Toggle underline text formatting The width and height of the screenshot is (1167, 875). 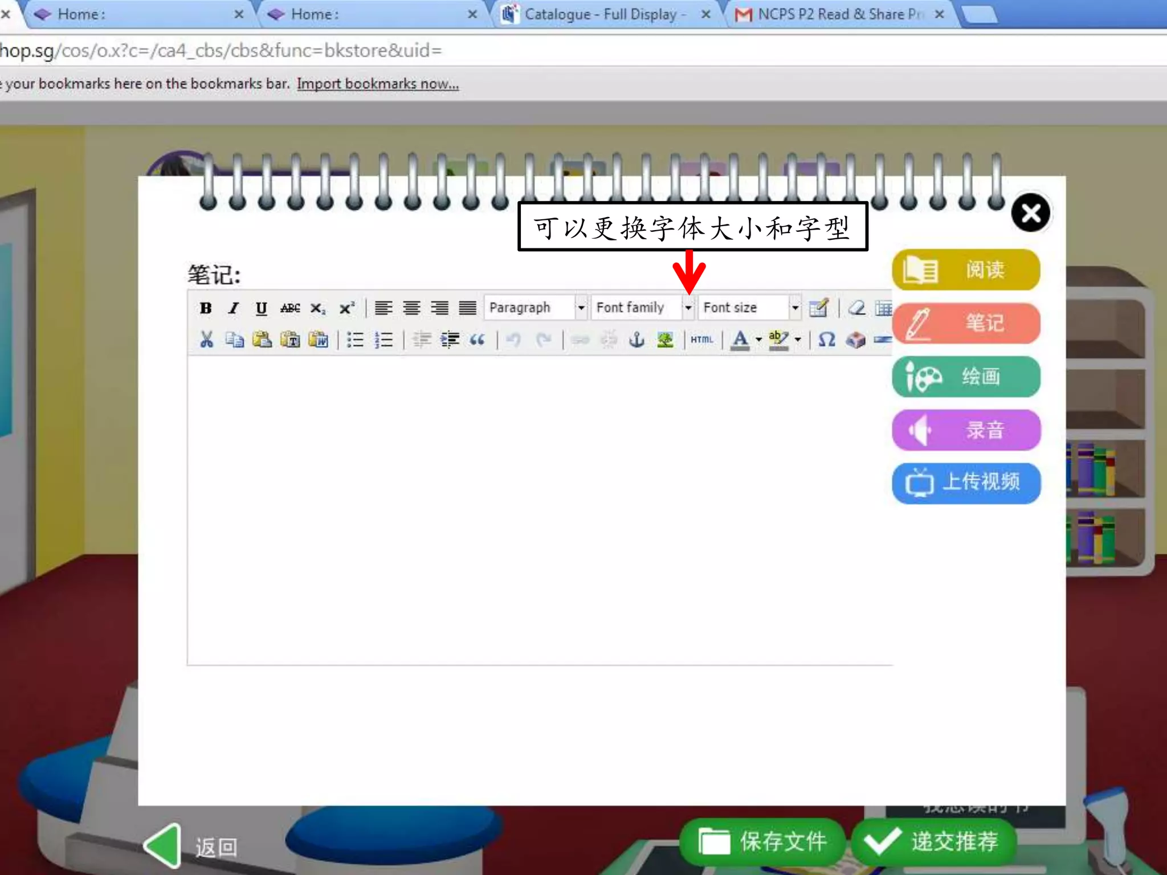(x=261, y=308)
